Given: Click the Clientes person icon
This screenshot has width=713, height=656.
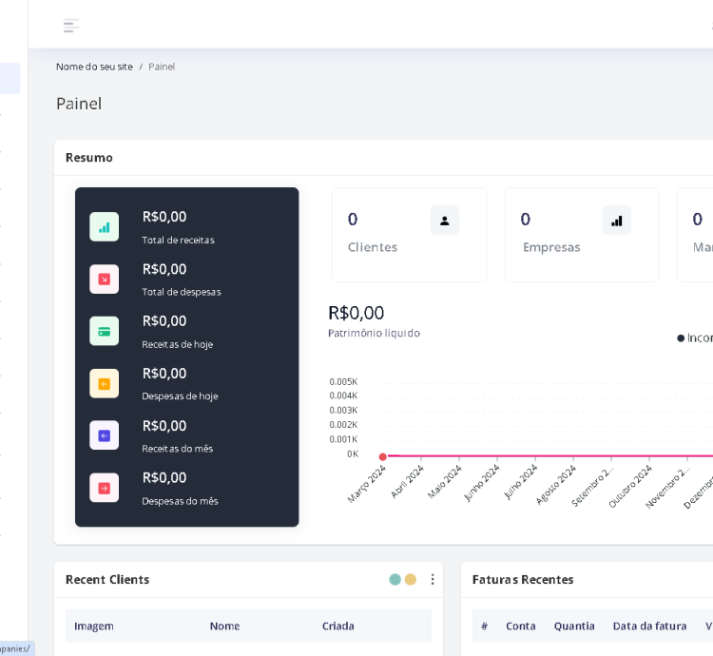Looking at the screenshot, I should point(444,221).
